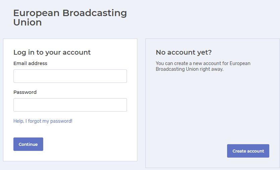280x170 pixels.
Task: Open the "Help, I forgot my password!" link
Action: point(43,121)
